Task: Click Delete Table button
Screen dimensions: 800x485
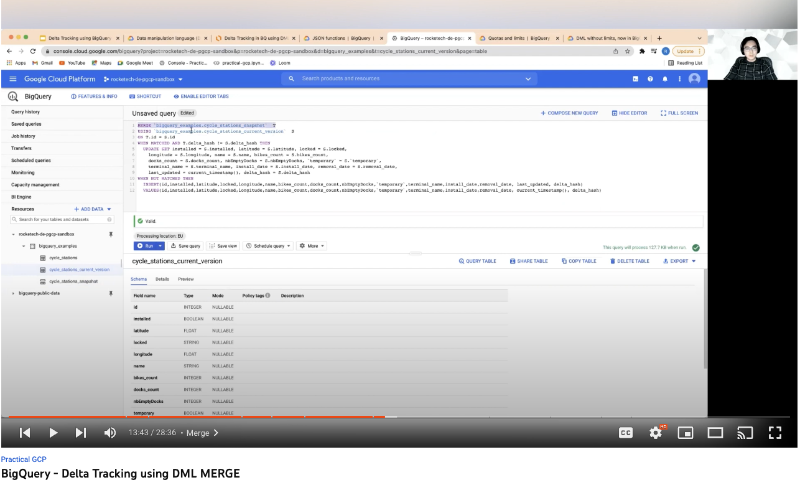Action: pyautogui.click(x=630, y=261)
